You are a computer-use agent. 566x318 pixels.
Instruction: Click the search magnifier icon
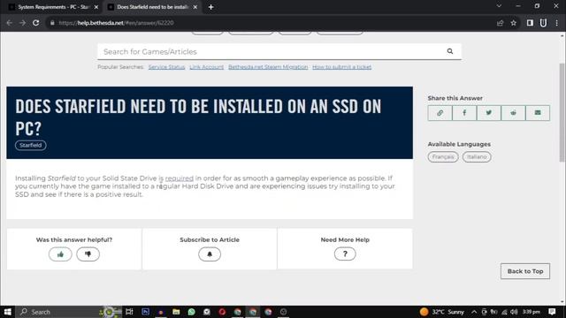point(450,51)
